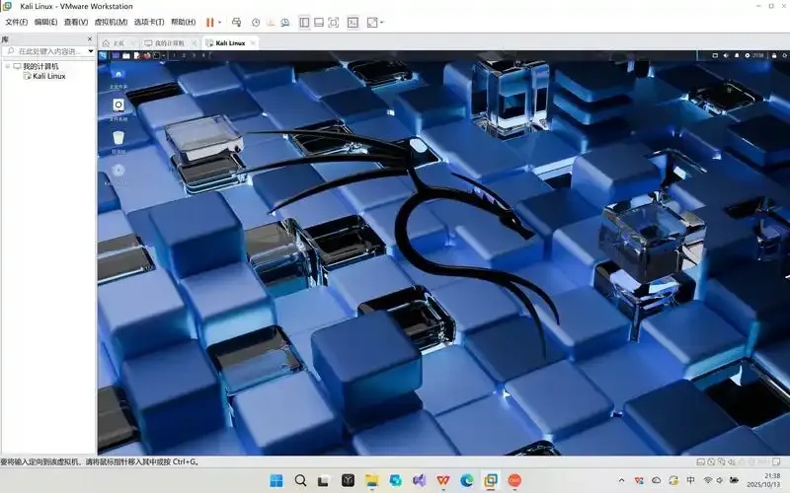Screen dimensions: 790x493
Task: Open the 文件(F) menu
Action: coord(16,22)
